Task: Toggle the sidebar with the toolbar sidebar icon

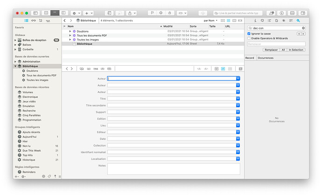Action: tap(35, 13)
